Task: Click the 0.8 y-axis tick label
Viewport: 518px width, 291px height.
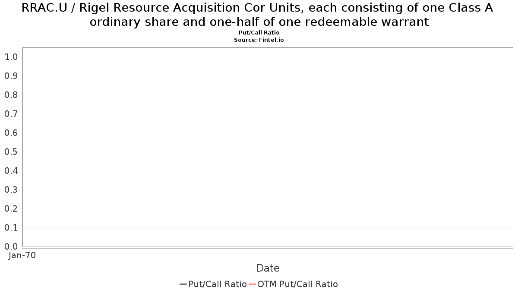Action: (x=11, y=95)
